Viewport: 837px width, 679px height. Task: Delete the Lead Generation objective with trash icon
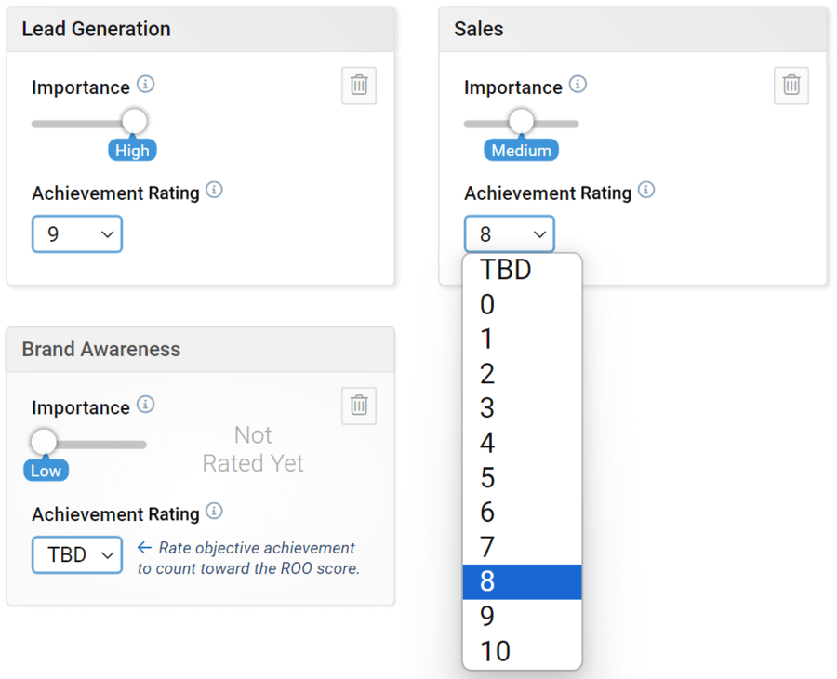[359, 87]
